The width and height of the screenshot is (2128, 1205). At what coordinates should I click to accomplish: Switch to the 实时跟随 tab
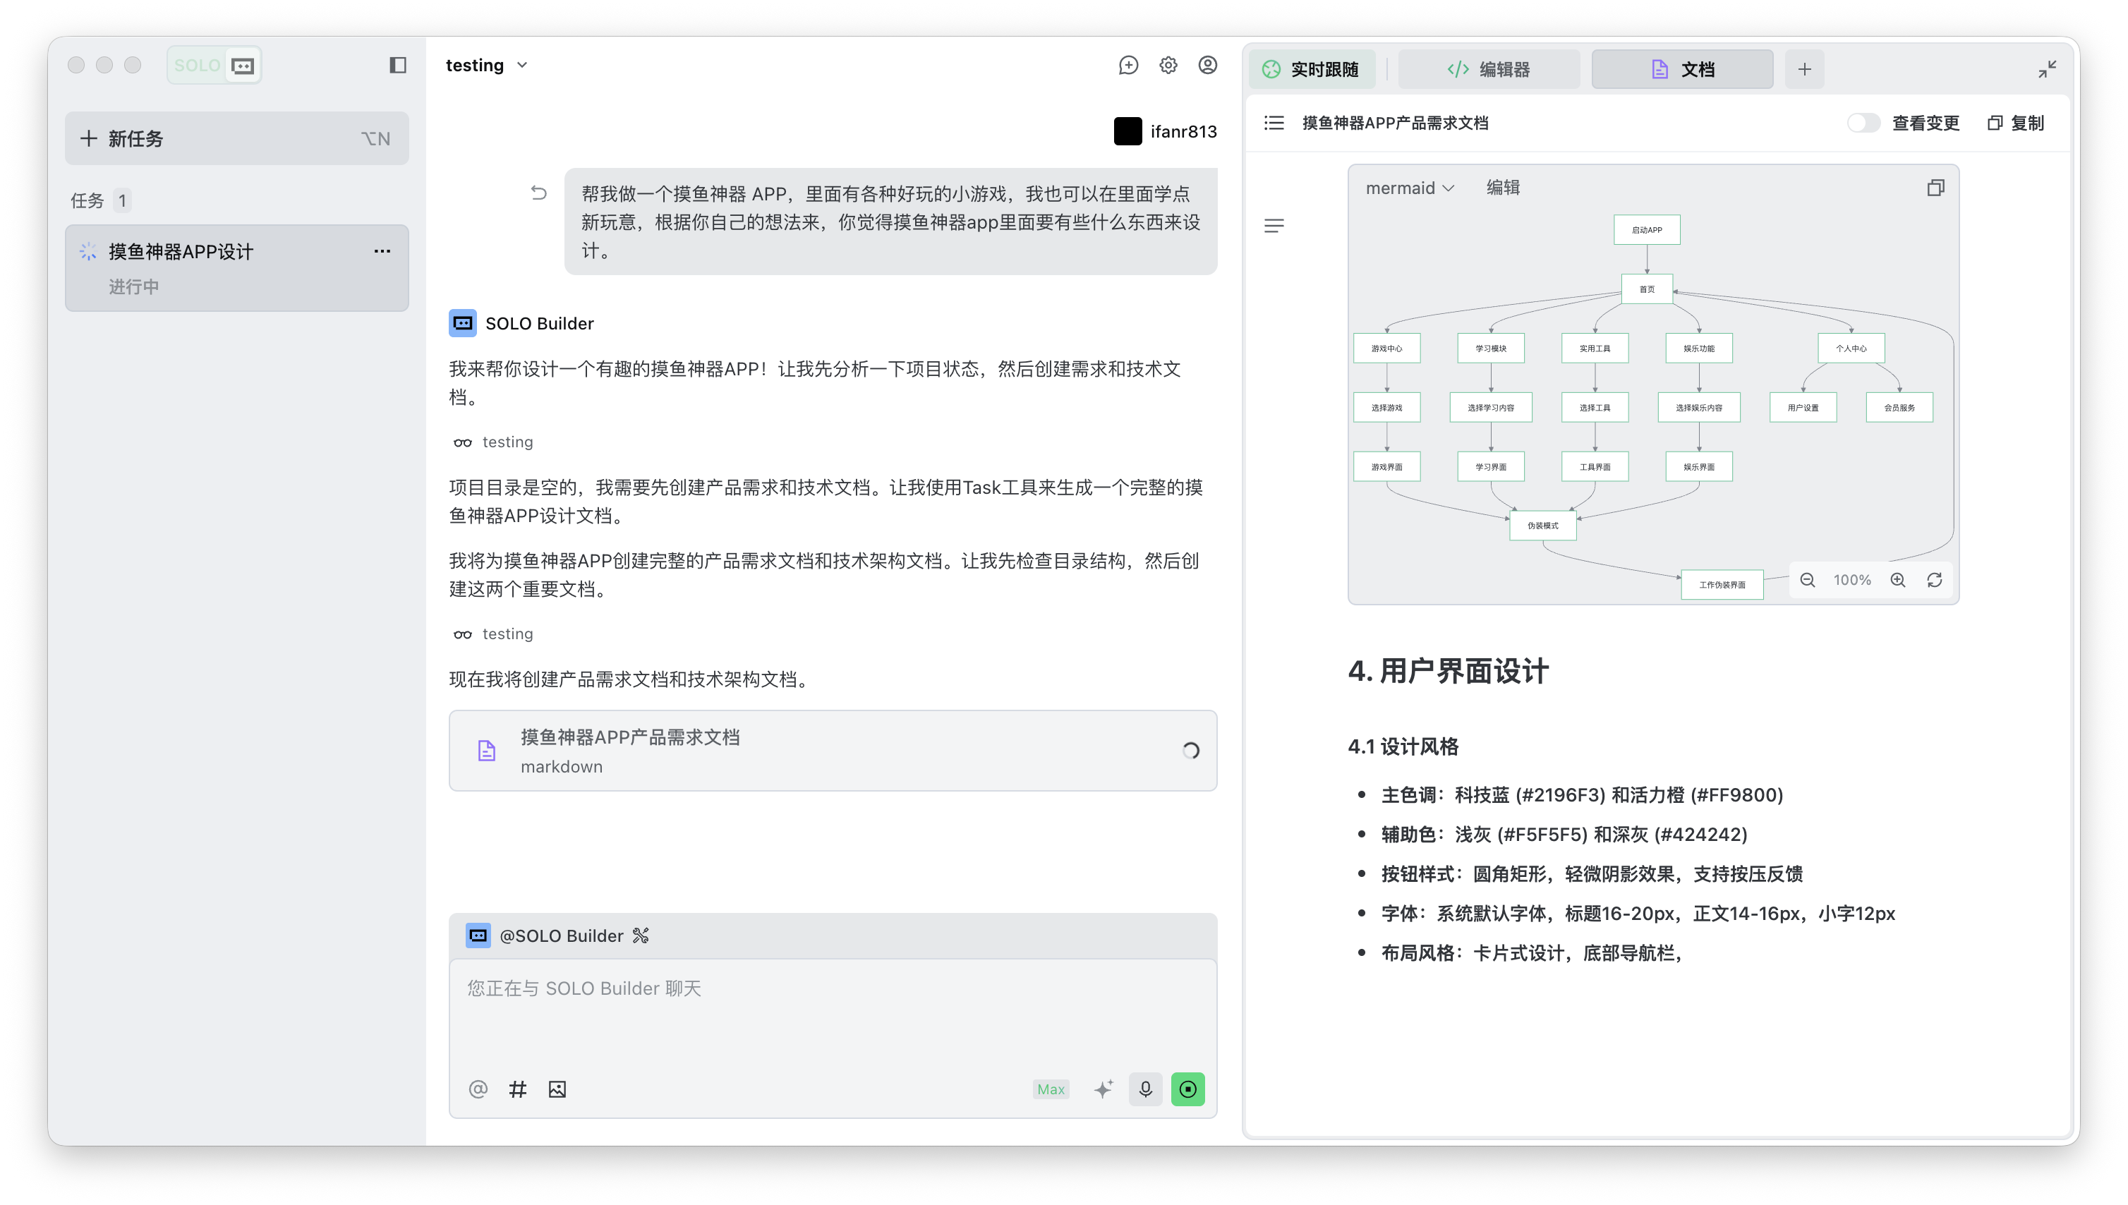(x=1312, y=70)
